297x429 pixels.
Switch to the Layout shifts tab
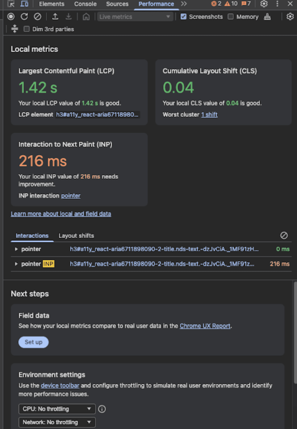click(76, 235)
